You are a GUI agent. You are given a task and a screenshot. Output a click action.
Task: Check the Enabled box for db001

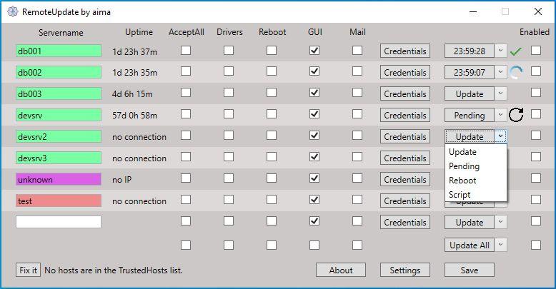click(536, 51)
